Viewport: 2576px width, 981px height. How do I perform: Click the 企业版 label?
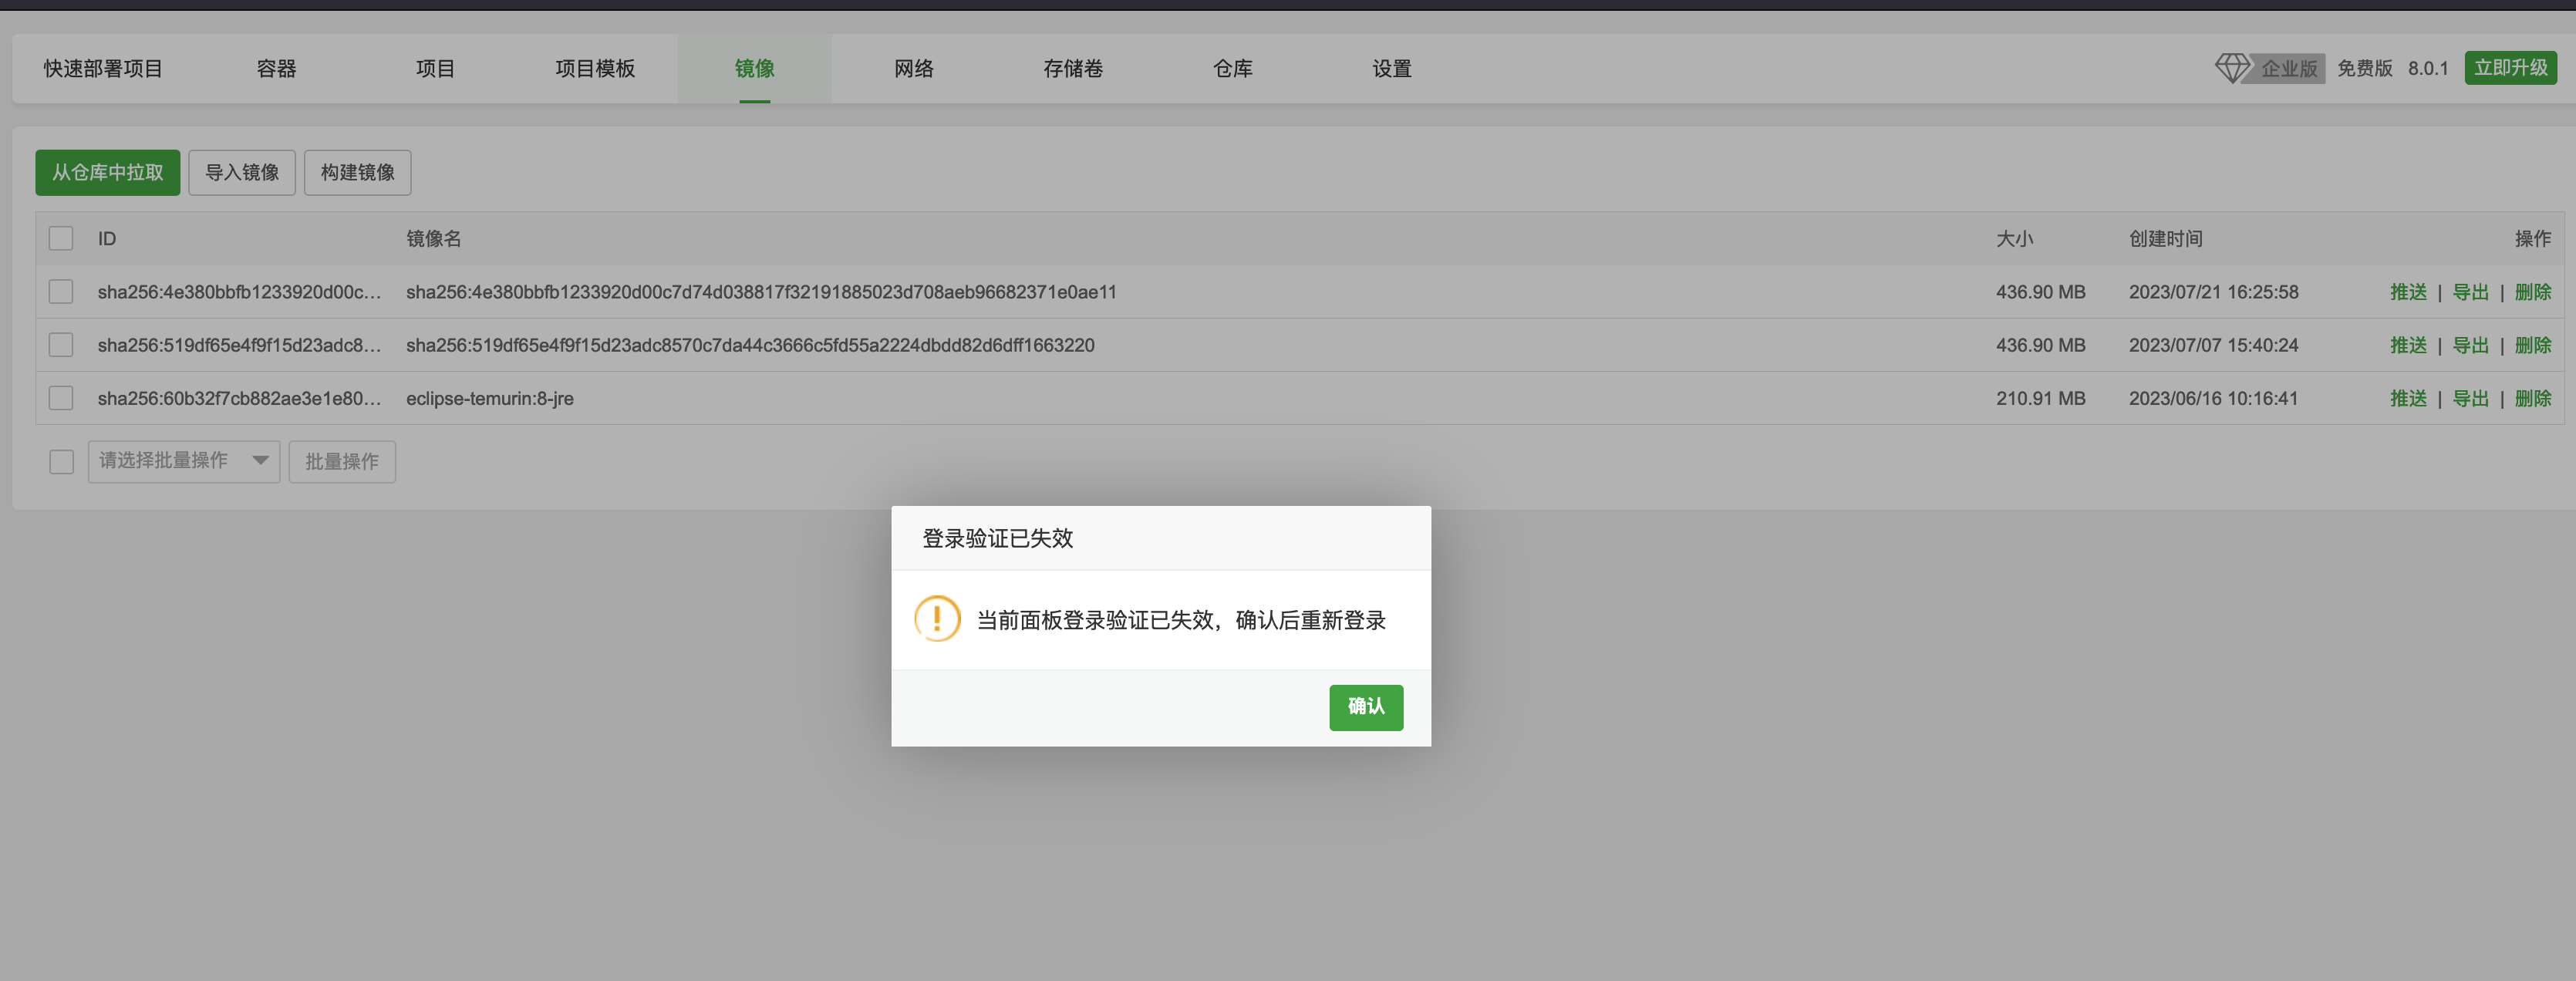pos(2289,68)
